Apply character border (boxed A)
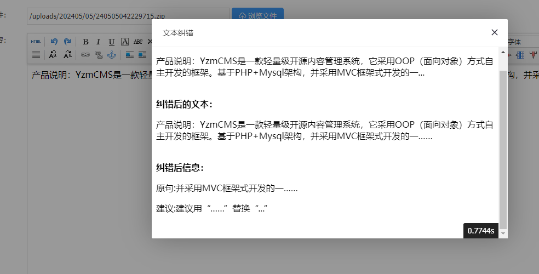This screenshot has height=274, width=539. click(125, 42)
